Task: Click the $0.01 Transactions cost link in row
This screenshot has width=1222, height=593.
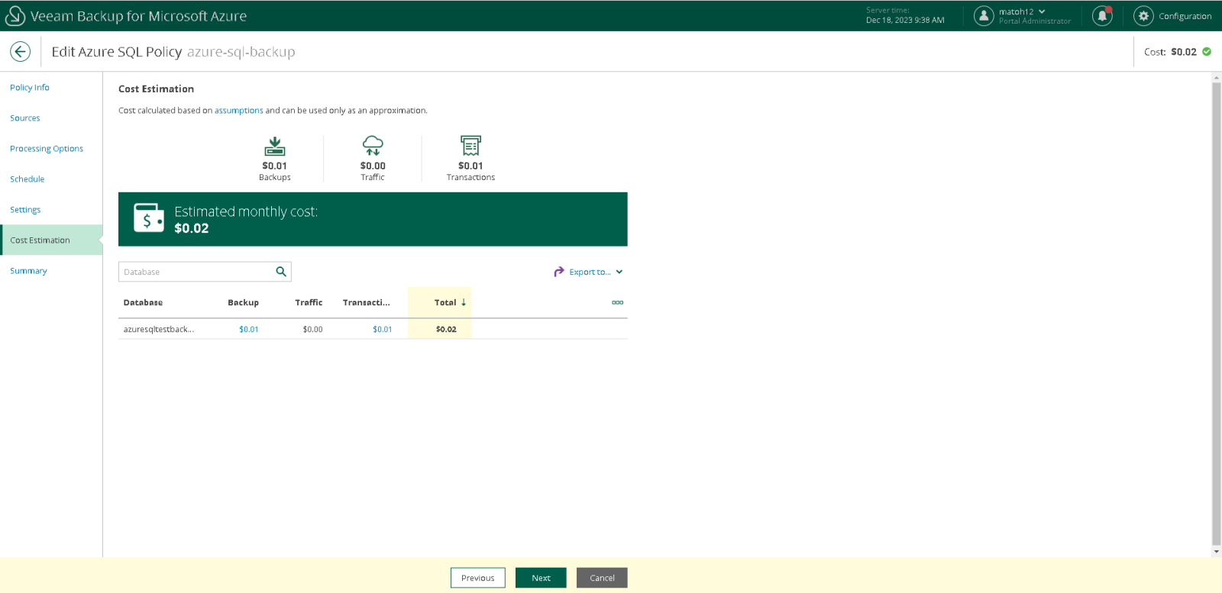Action: tap(383, 330)
